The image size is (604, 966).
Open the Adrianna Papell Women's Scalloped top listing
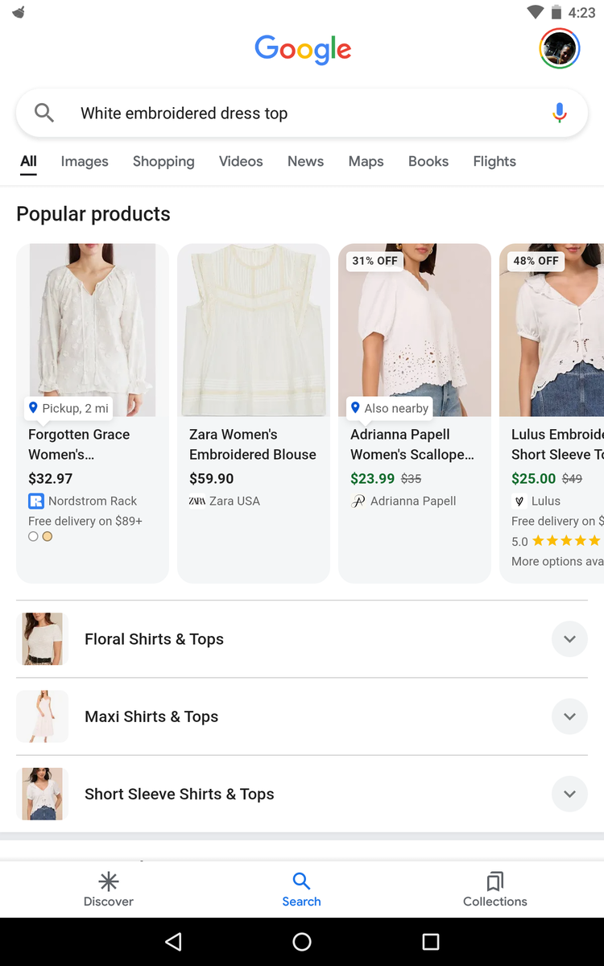pyautogui.click(x=412, y=444)
